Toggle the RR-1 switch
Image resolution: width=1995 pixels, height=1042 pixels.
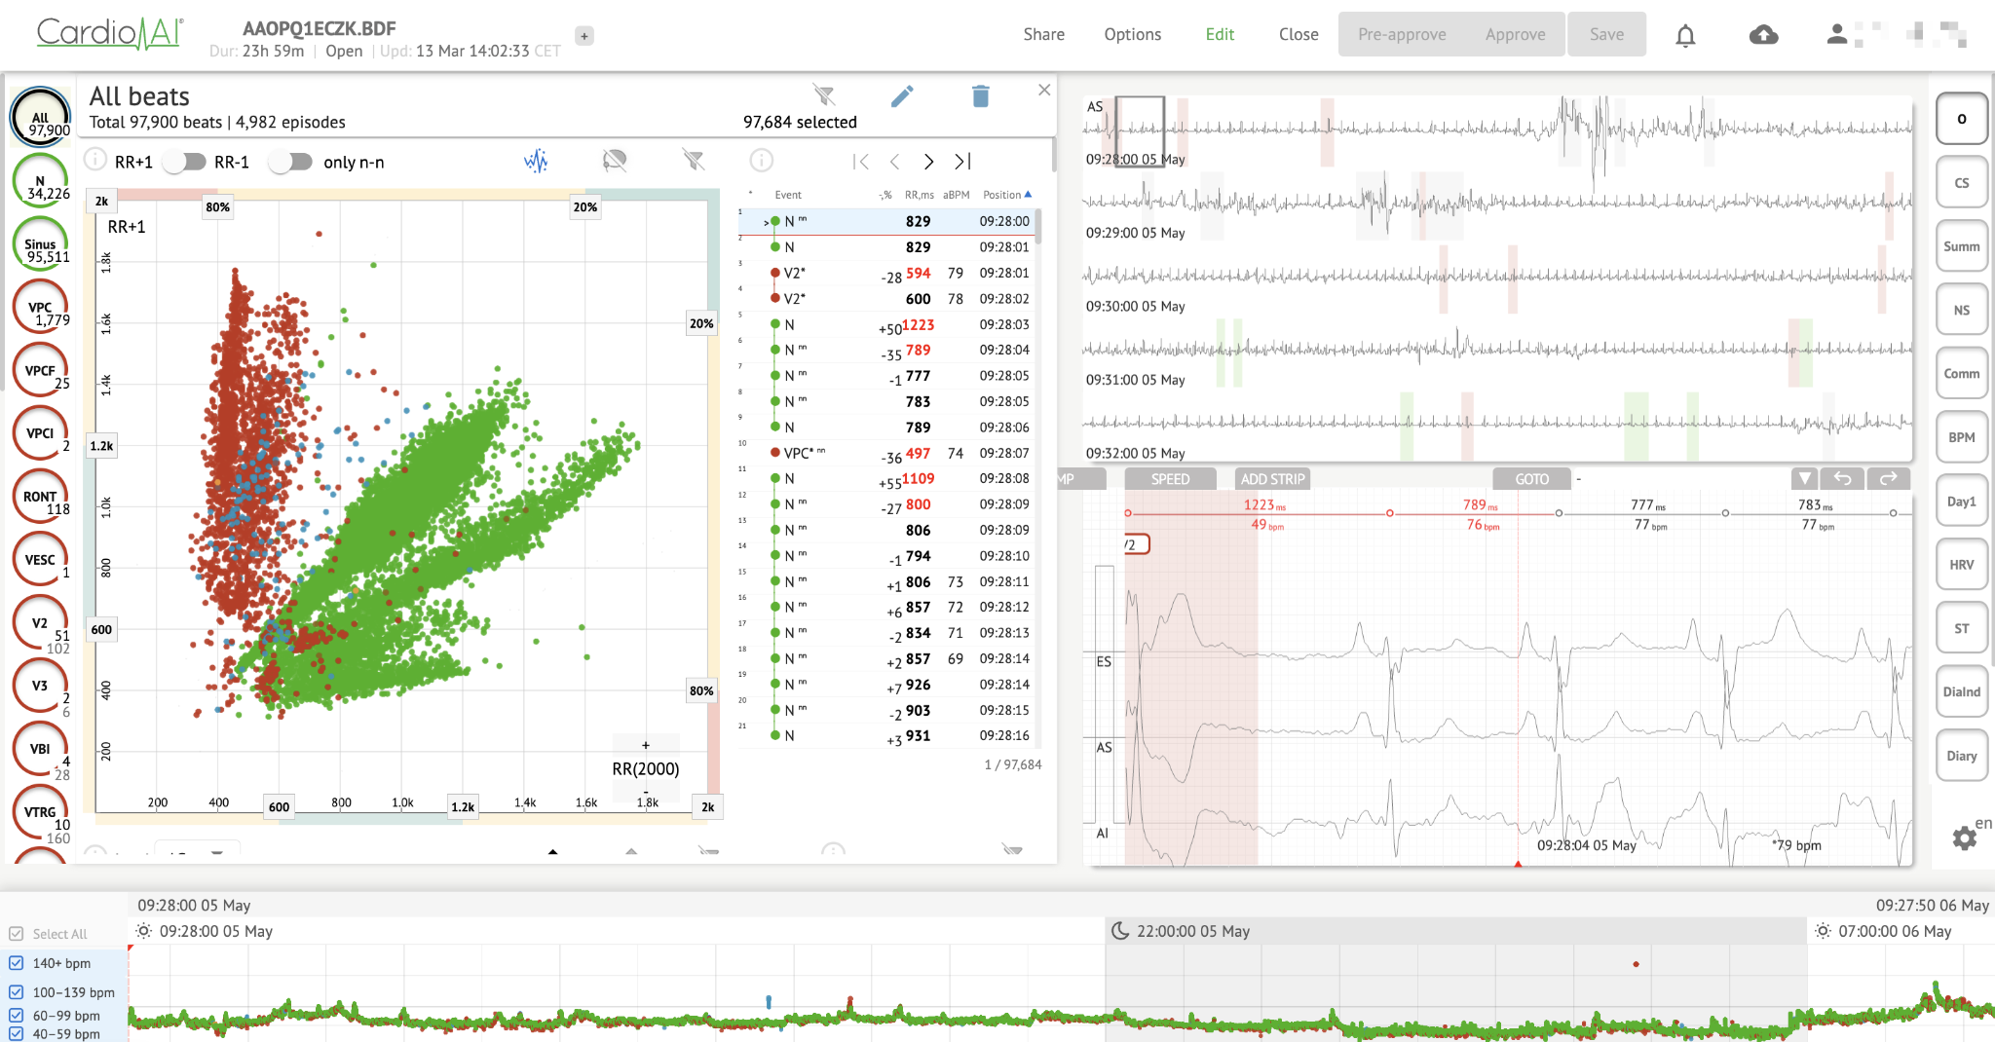[185, 162]
